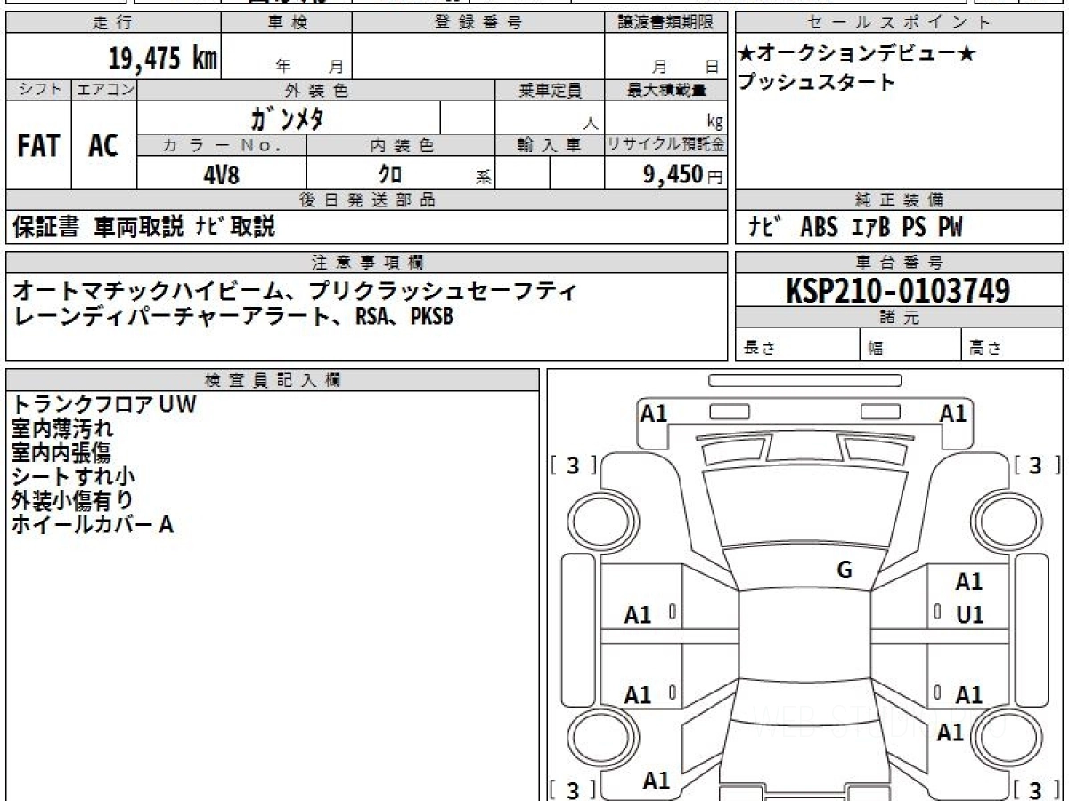
Task: Select the ナビ ABS エアB PS PW equipment line
Action: point(855,228)
